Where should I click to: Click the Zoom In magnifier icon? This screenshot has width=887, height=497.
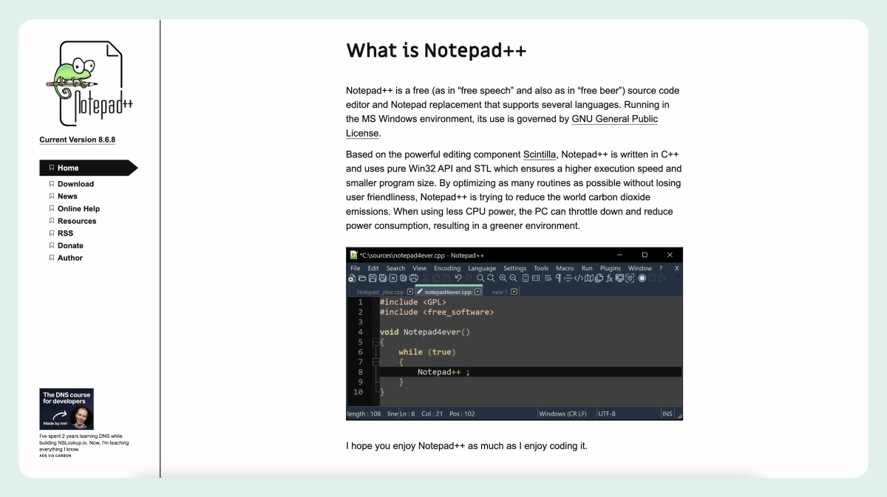[x=503, y=278]
